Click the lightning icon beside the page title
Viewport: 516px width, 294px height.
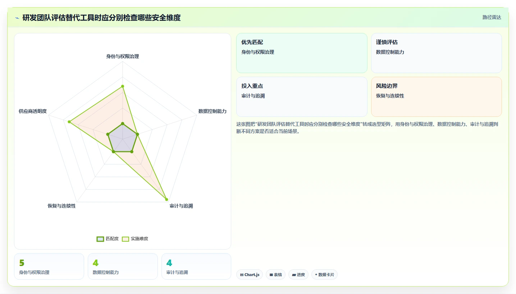(x=17, y=18)
